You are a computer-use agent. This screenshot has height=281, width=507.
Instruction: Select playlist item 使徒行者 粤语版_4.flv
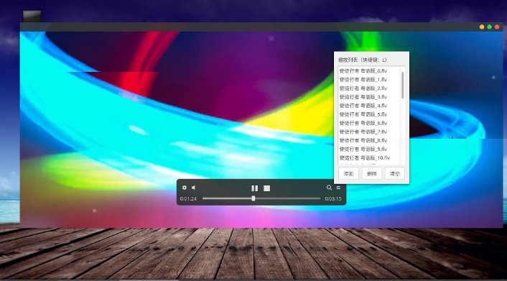tap(369, 106)
